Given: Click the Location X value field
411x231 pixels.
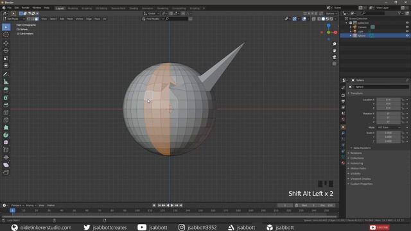Looking at the screenshot, I should 389,100.
